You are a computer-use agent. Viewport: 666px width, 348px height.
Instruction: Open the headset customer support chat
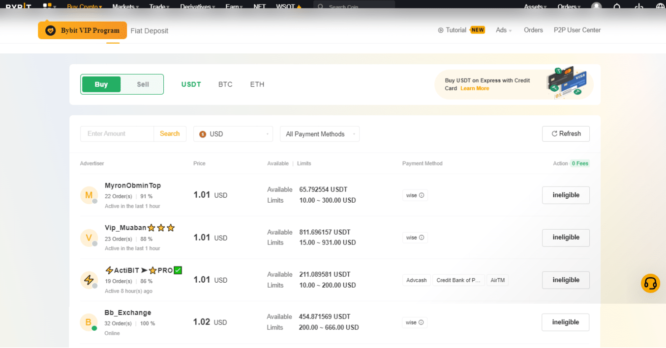click(650, 283)
